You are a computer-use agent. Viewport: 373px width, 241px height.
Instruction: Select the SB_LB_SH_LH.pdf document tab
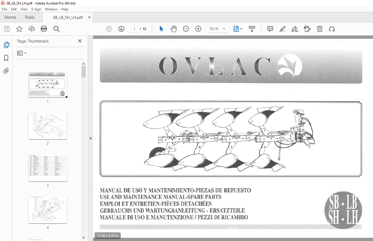pyautogui.click(x=68, y=17)
